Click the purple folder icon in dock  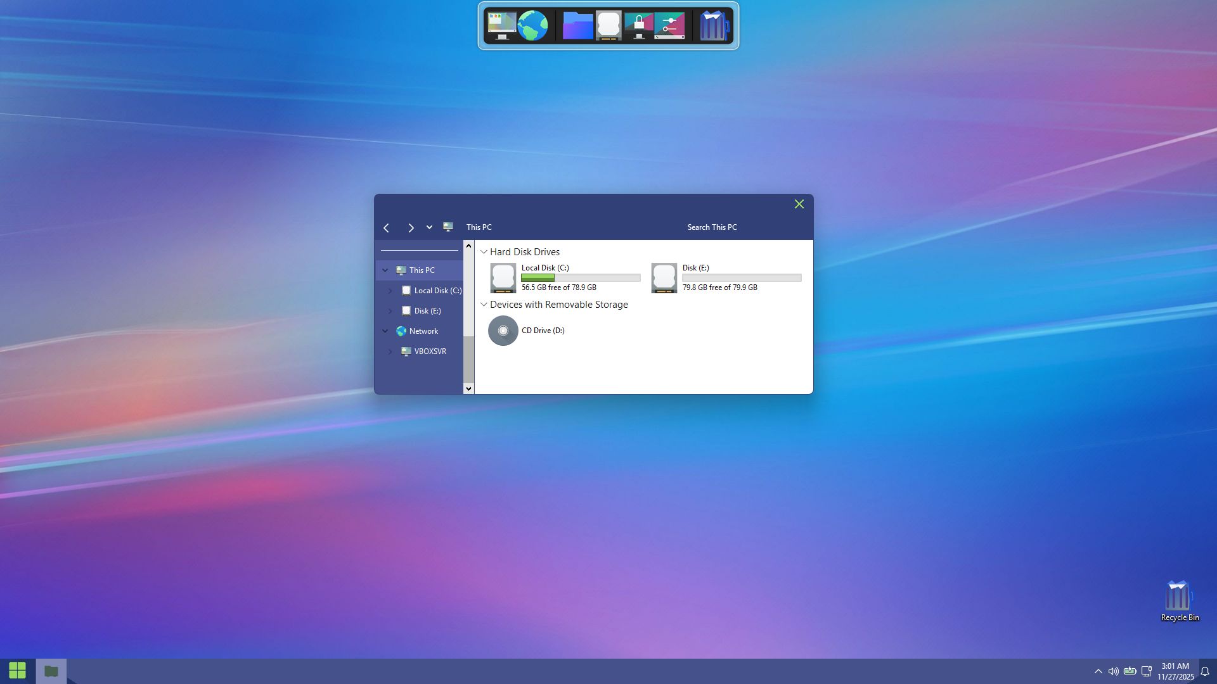577,26
